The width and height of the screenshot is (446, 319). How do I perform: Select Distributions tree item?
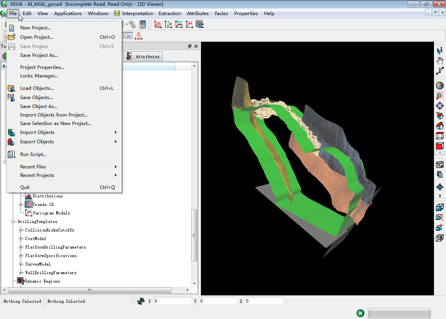48,196
